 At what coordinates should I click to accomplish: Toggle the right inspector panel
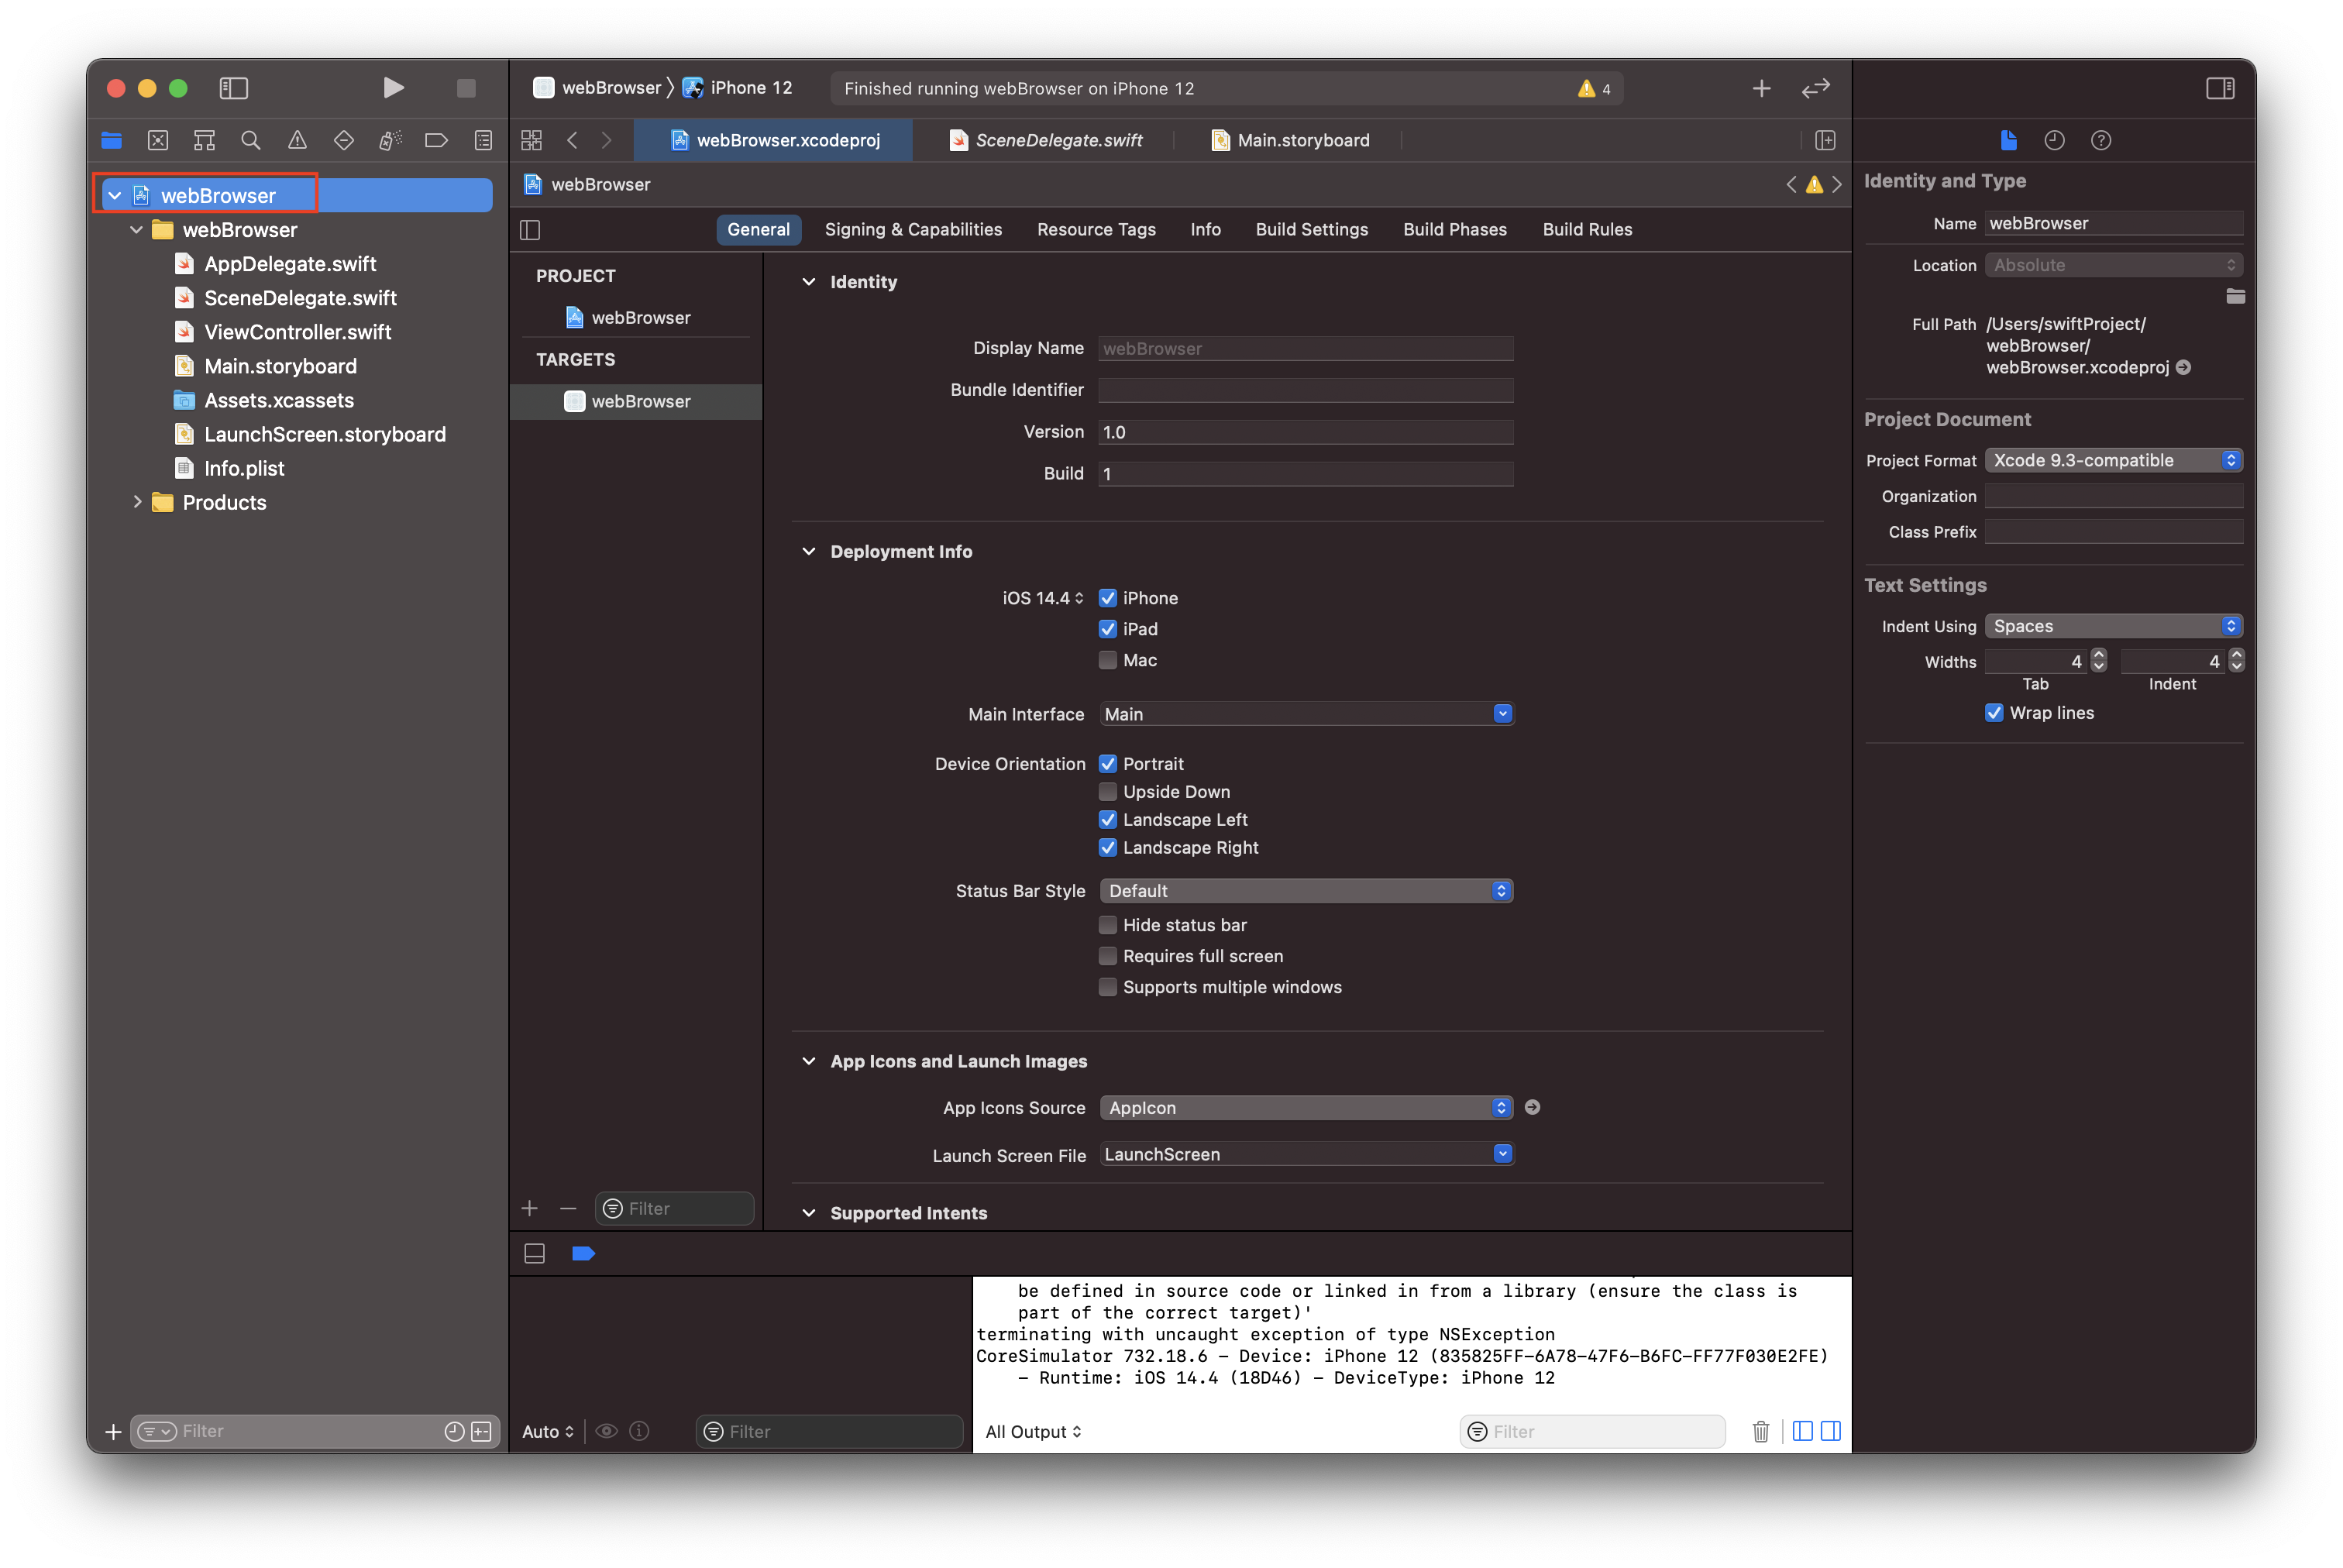click(2220, 88)
